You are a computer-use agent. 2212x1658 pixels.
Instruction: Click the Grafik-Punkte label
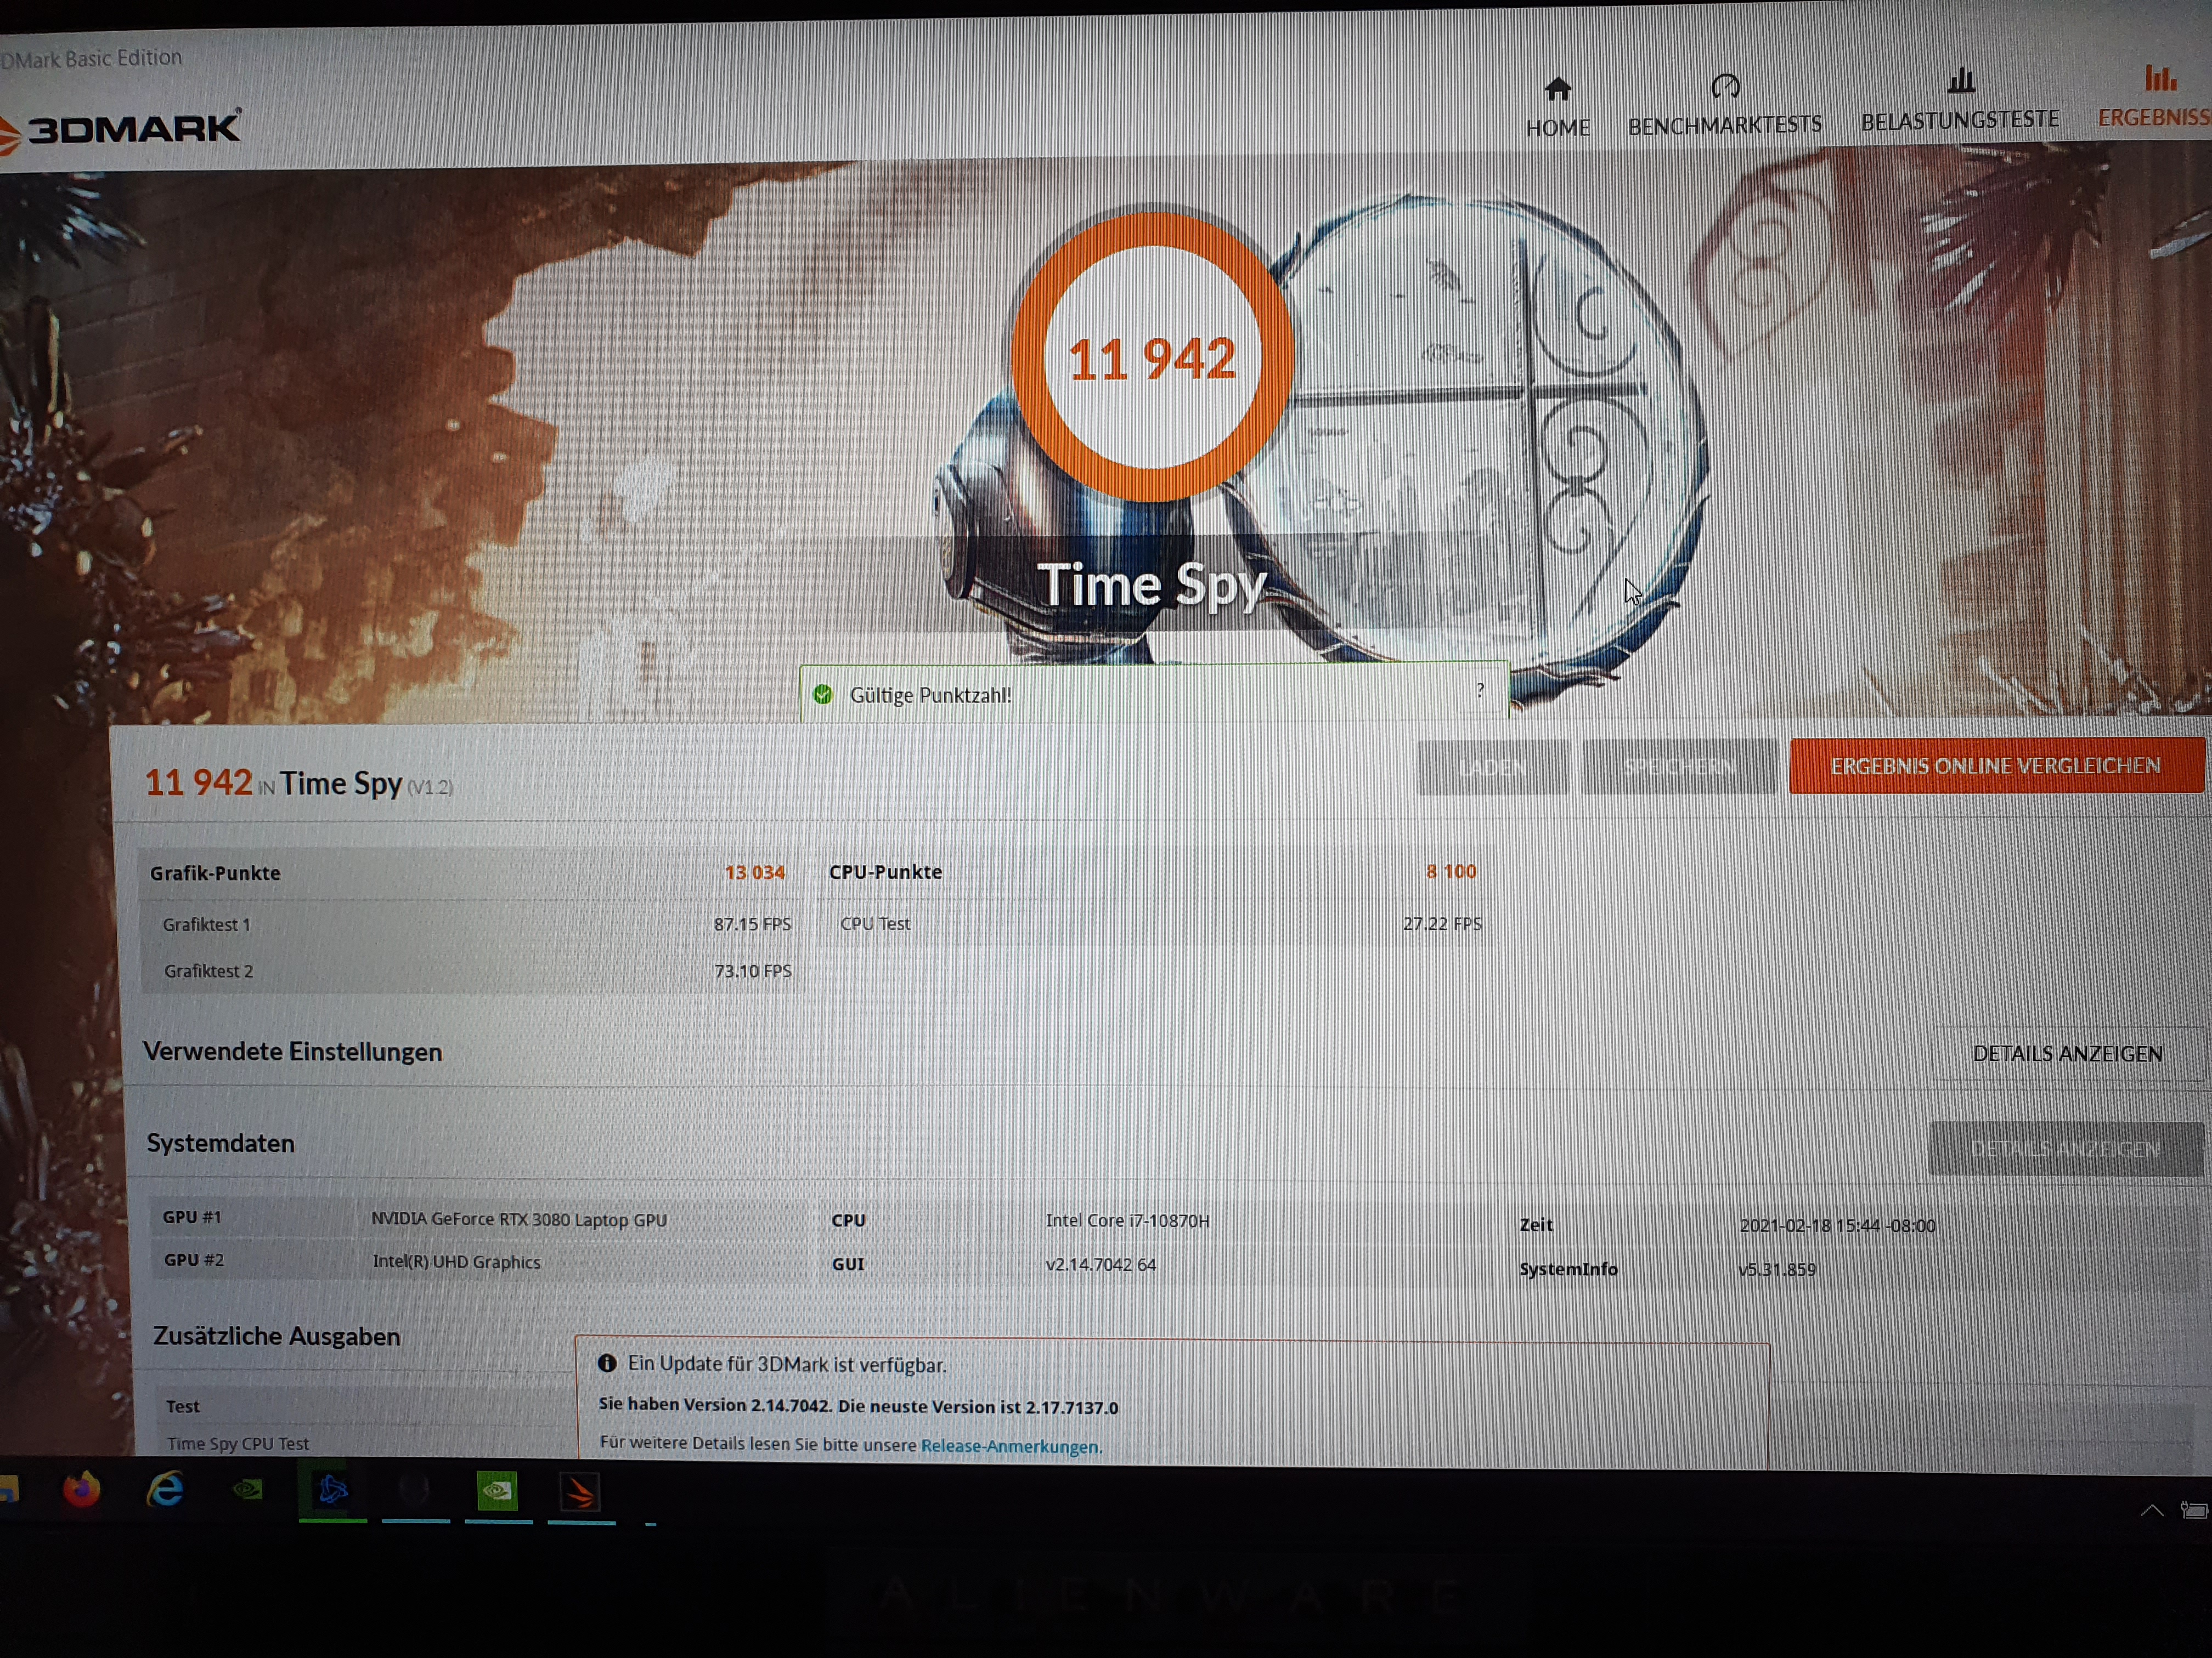[x=215, y=872]
